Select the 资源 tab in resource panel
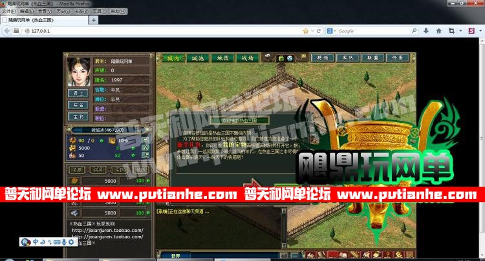Image resolution: width=485 pixels, height=261 pixels. [76, 169]
